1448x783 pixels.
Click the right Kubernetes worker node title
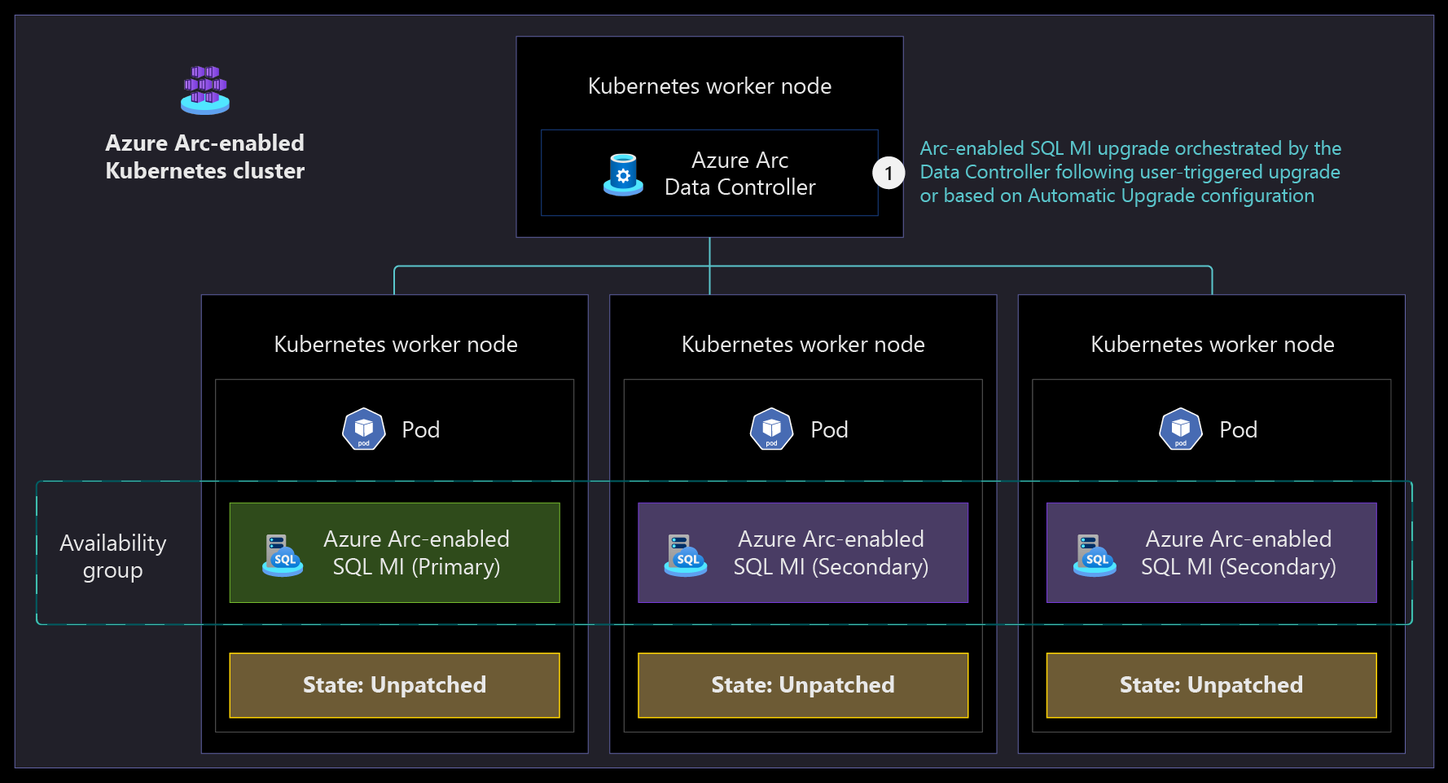[x=1213, y=345]
